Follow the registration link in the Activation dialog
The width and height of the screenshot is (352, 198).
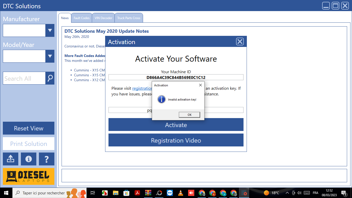point(142,88)
